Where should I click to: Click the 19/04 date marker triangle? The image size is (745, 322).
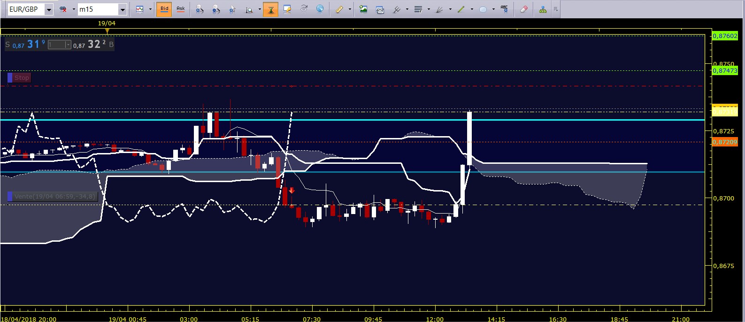107,31
